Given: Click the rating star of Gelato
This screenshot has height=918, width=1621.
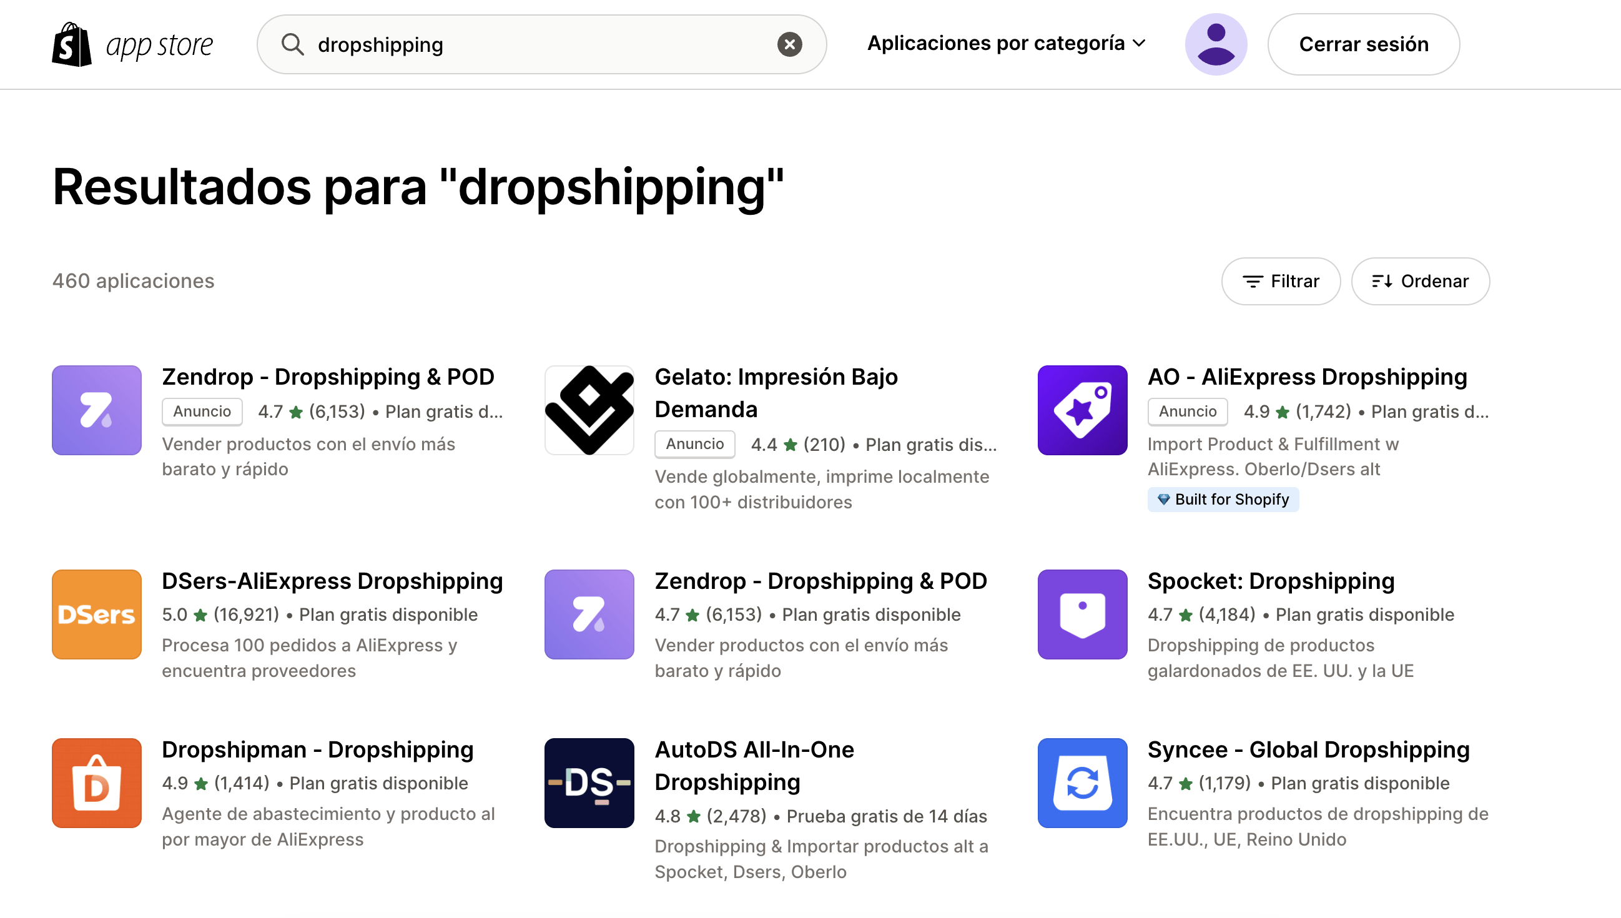Looking at the screenshot, I should [791, 445].
